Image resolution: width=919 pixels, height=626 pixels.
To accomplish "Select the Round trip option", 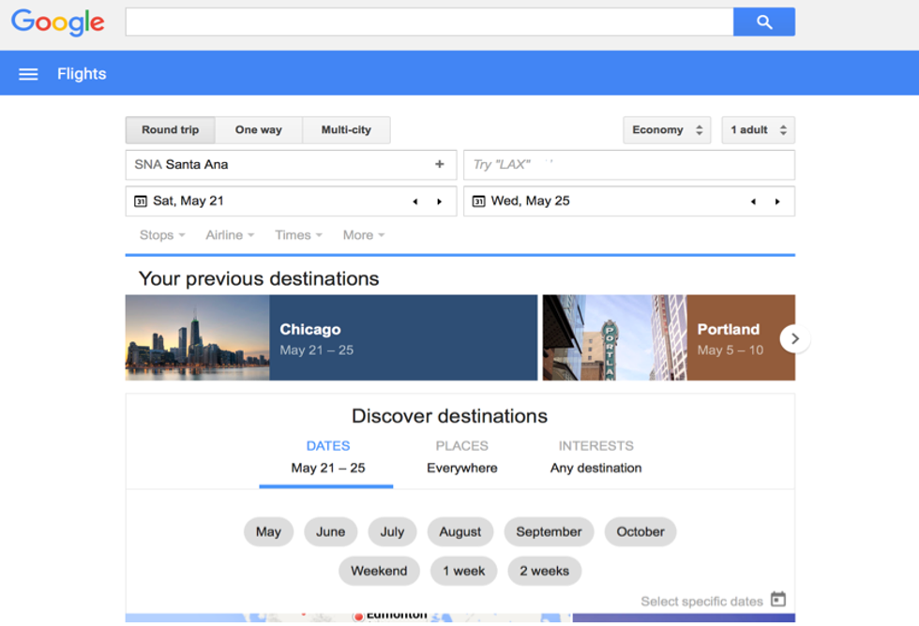I will tap(170, 130).
